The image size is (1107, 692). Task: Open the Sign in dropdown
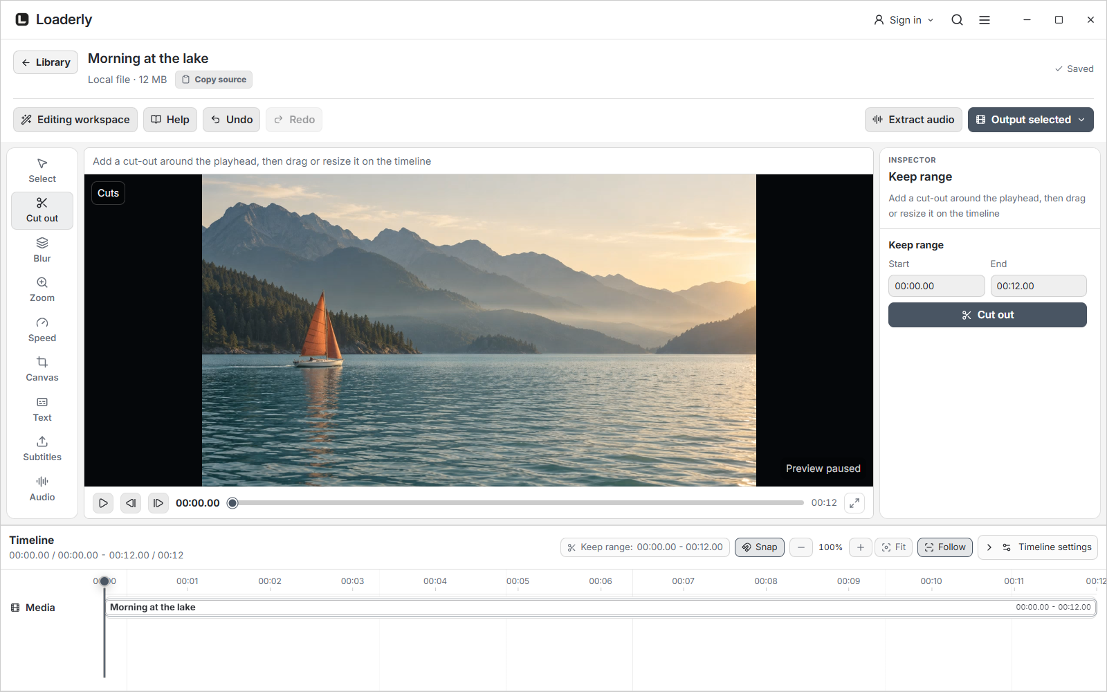pyautogui.click(x=904, y=20)
